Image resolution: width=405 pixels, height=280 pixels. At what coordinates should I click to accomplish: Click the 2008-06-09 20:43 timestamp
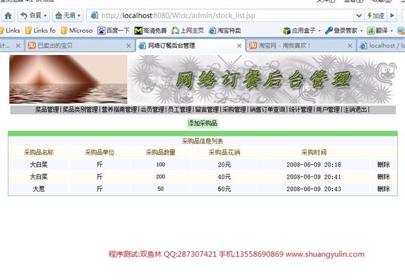tap(314, 189)
